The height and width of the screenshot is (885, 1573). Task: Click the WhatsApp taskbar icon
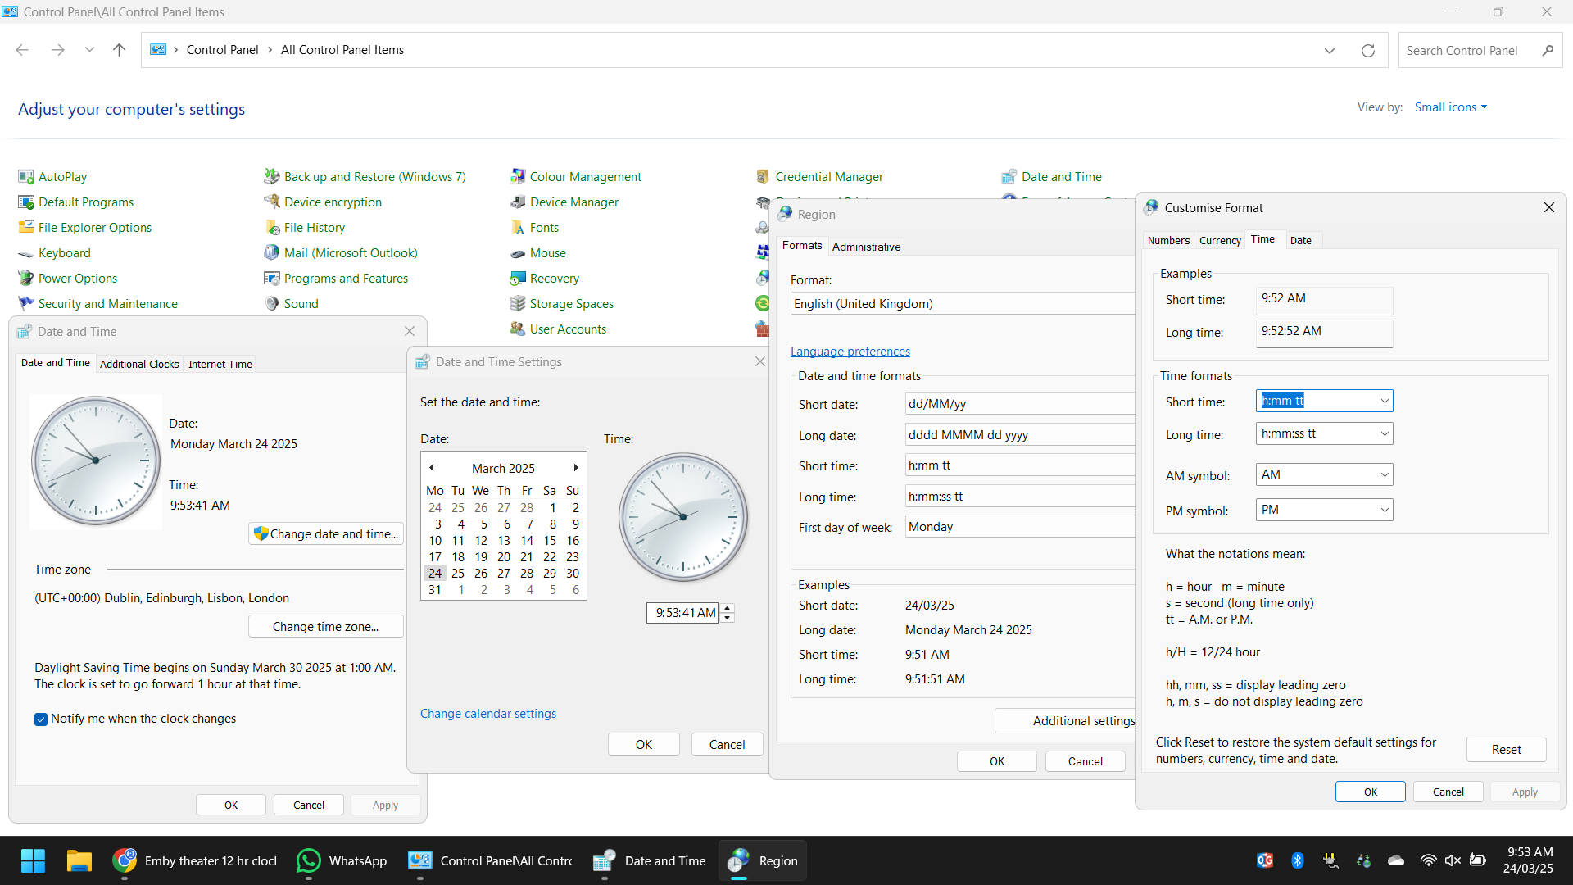(309, 860)
